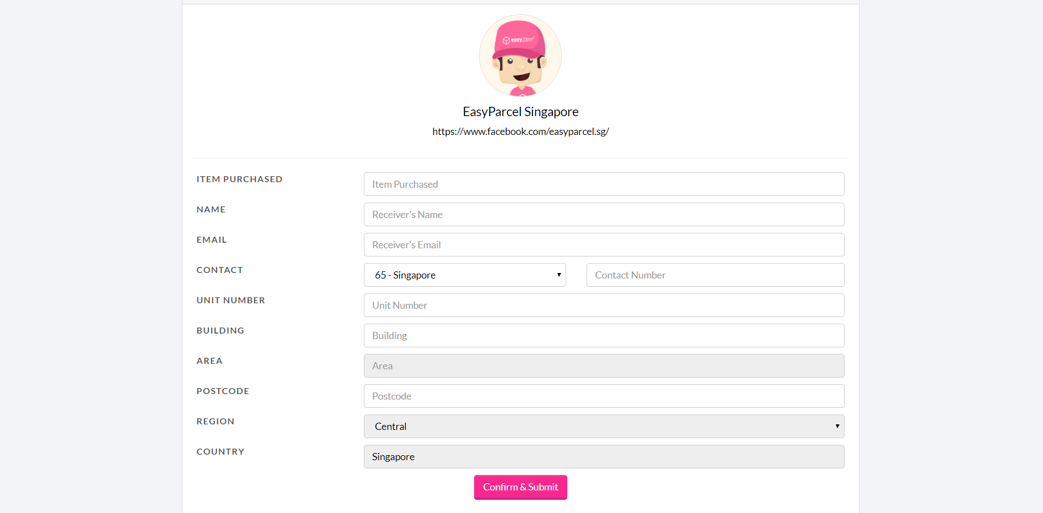
Task: Focus the Unit Number text field
Action: (604, 305)
